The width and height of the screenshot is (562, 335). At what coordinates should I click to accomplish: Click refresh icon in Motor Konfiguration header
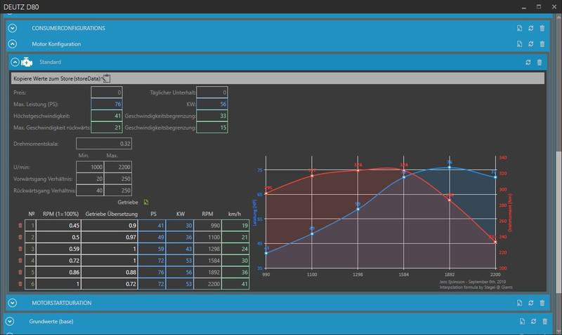click(530, 43)
